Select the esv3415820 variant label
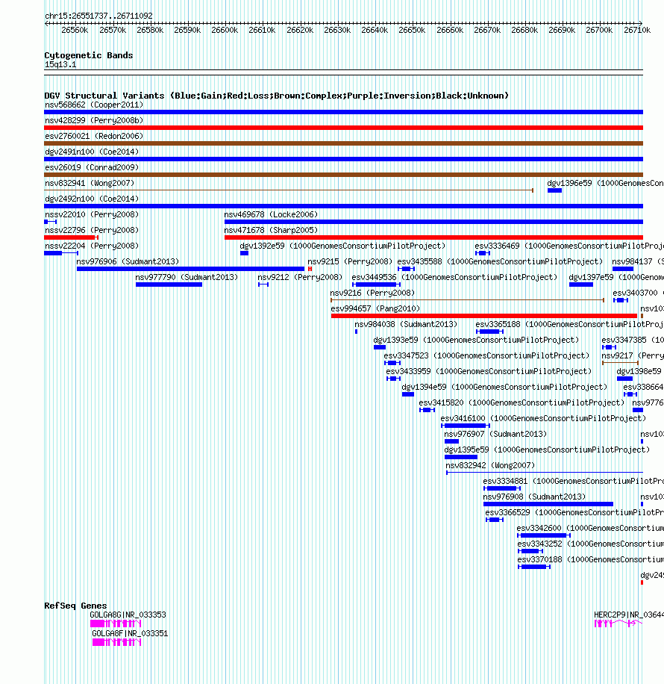Image resolution: width=664 pixels, height=684 pixels. tap(522, 403)
